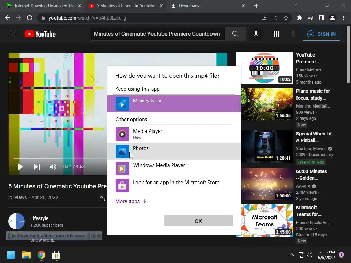Click the YouTube page vertical scrollbar
This screenshot has width=351, height=263.
pos(348,54)
